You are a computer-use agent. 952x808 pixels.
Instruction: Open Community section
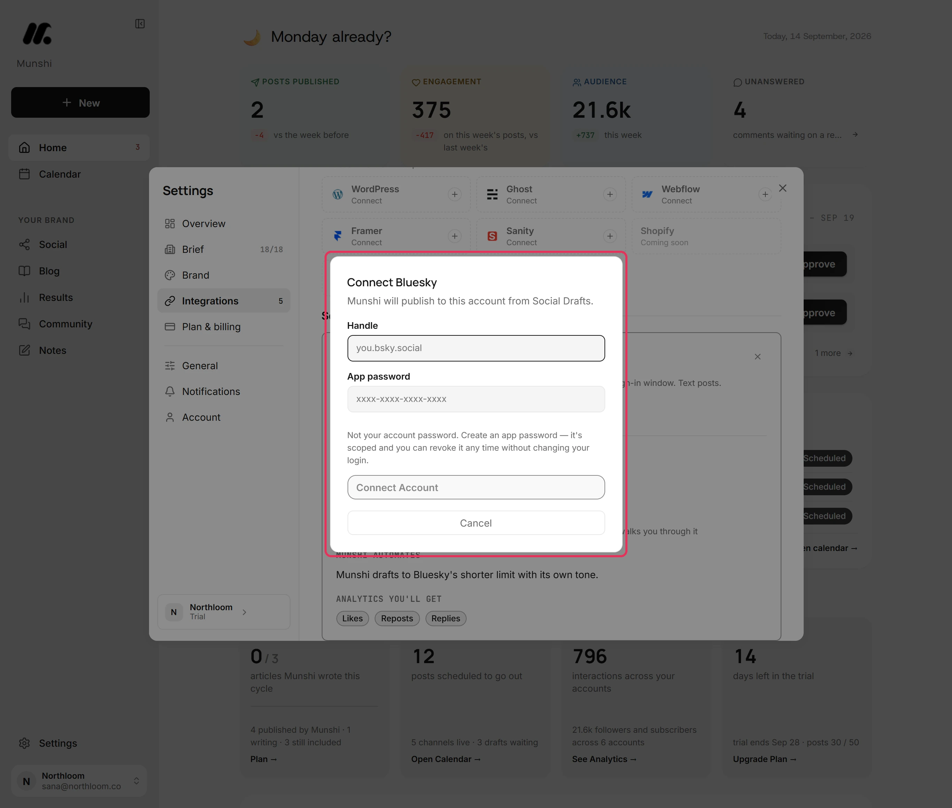click(x=79, y=324)
